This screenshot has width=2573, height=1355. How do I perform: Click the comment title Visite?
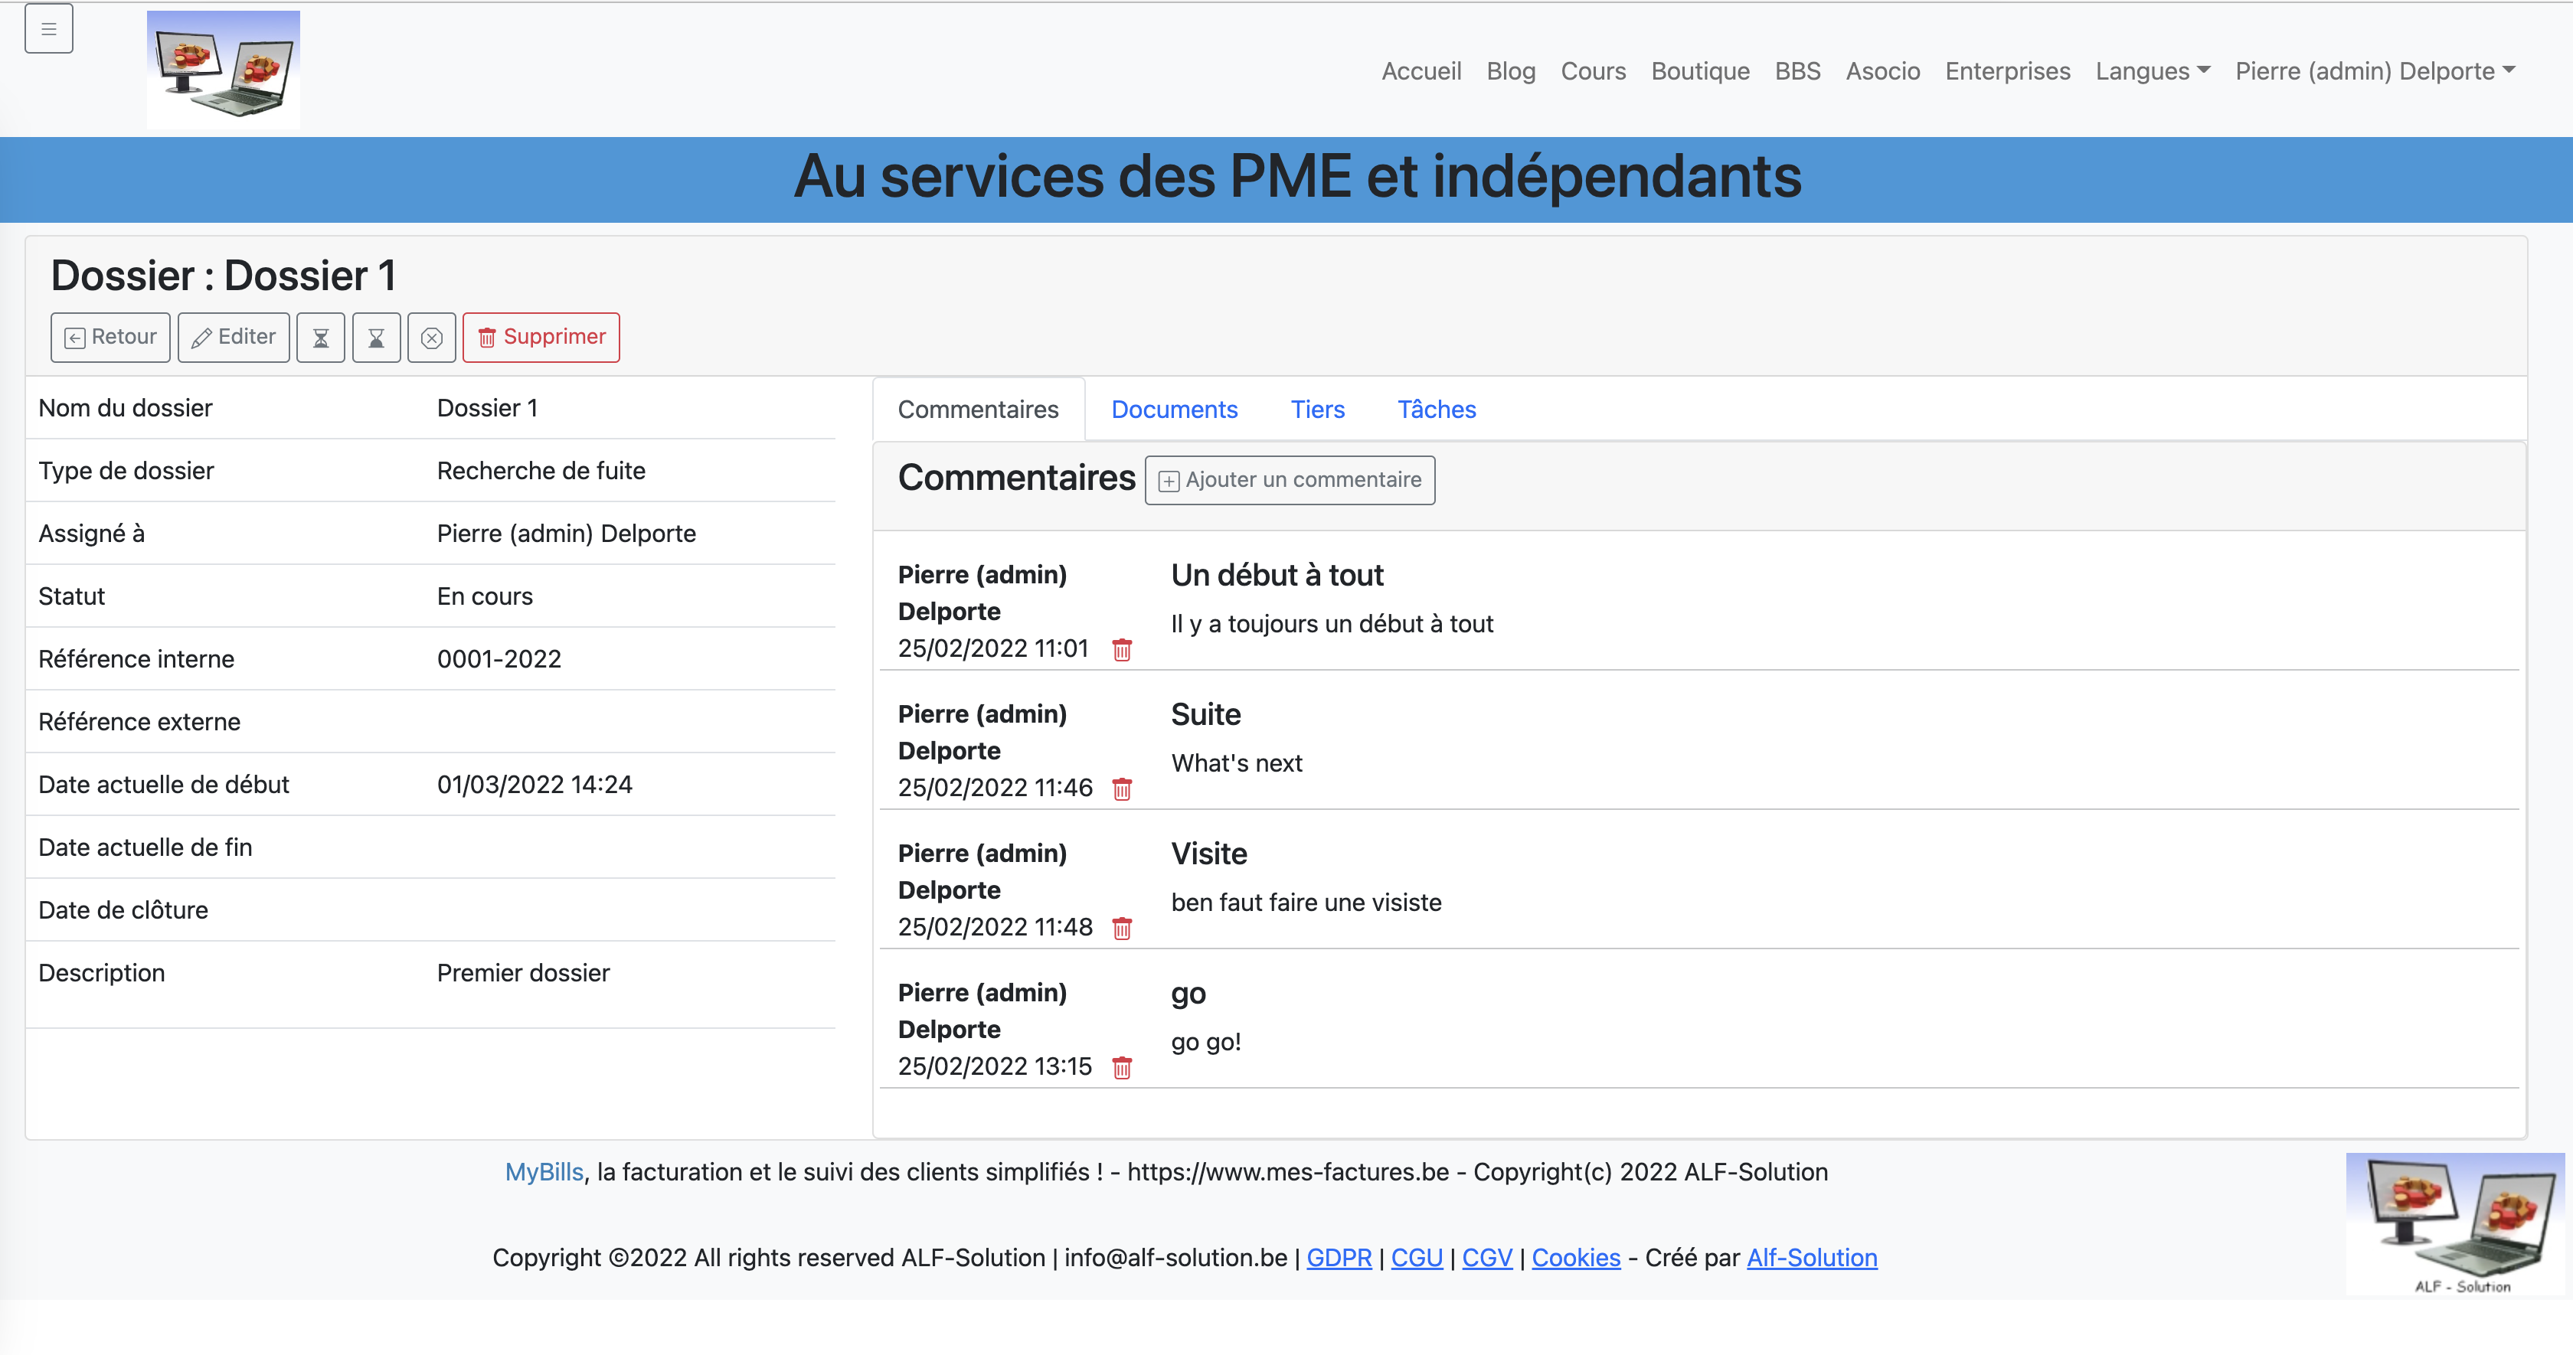[x=1208, y=854]
